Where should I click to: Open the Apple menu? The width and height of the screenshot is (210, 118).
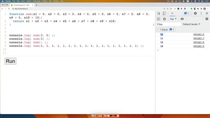pyautogui.click(x=3, y=1)
